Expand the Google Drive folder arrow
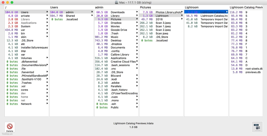 click(137, 29)
